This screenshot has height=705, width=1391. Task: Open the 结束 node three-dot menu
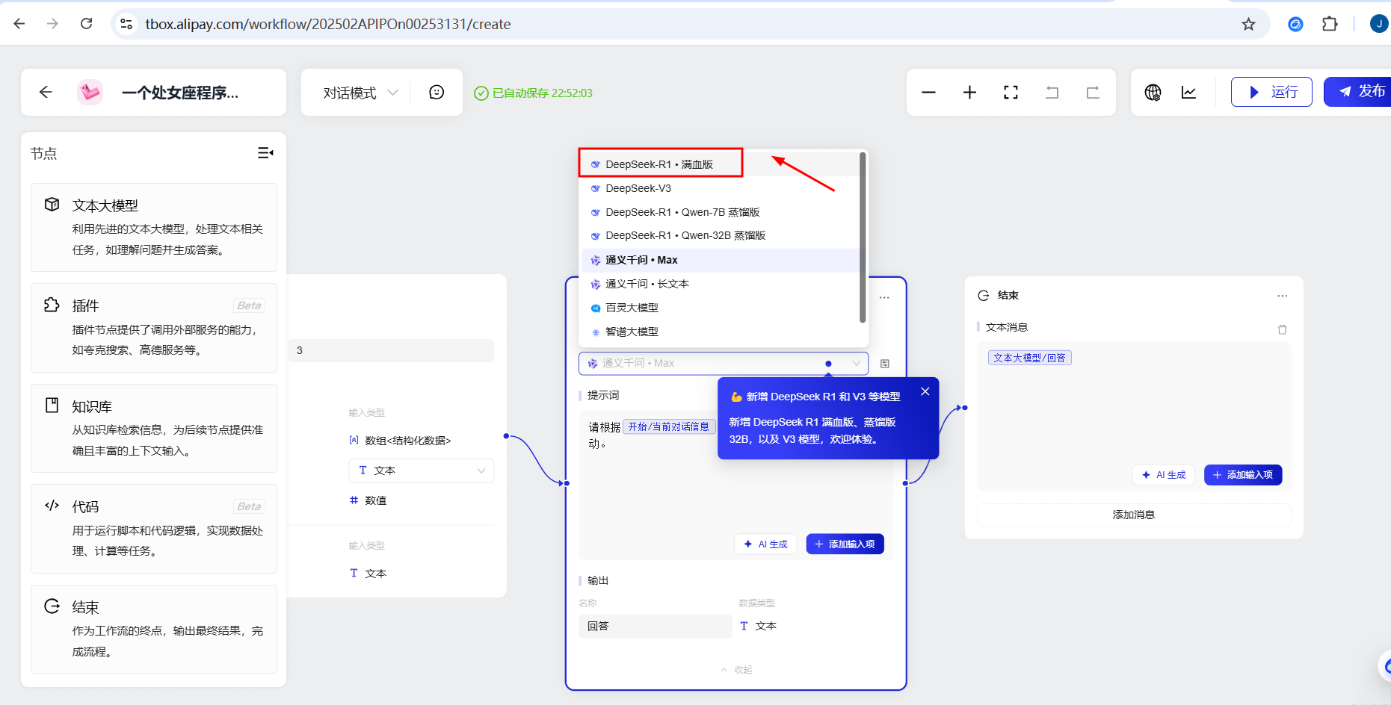click(1283, 296)
